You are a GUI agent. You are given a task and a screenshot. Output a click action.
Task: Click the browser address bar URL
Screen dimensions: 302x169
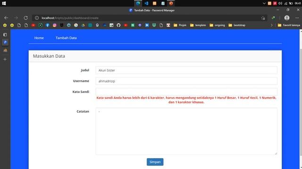(x=70, y=18)
